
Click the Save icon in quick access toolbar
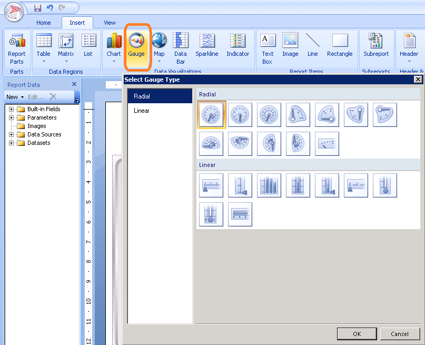pos(37,8)
